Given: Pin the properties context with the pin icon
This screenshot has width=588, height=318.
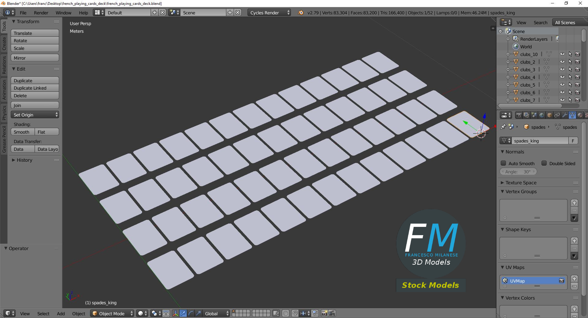Looking at the screenshot, I should click(503, 127).
